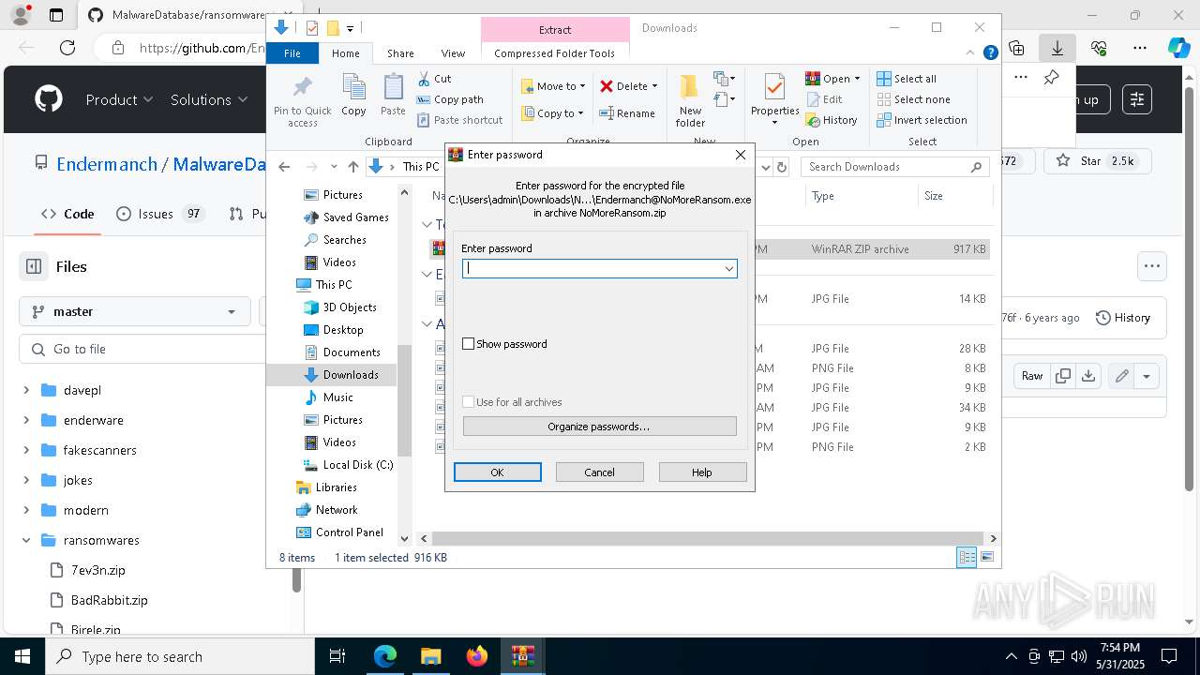1200x675 pixels.
Task: Click the browser Downloads icon
Action: coord(1057,47)
